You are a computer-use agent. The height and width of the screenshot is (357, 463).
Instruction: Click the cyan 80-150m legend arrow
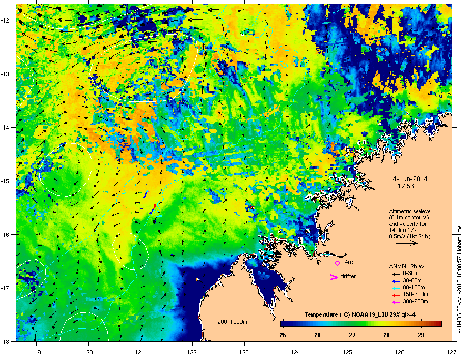tap(396, 288)
